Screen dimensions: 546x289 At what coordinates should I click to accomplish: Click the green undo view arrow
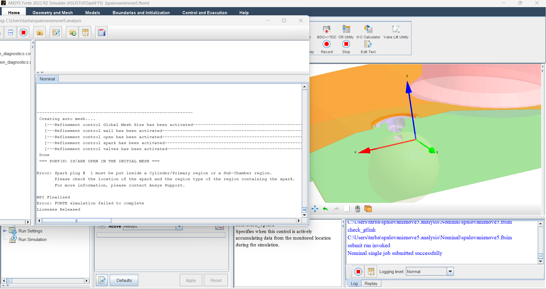tap(326, 209)
